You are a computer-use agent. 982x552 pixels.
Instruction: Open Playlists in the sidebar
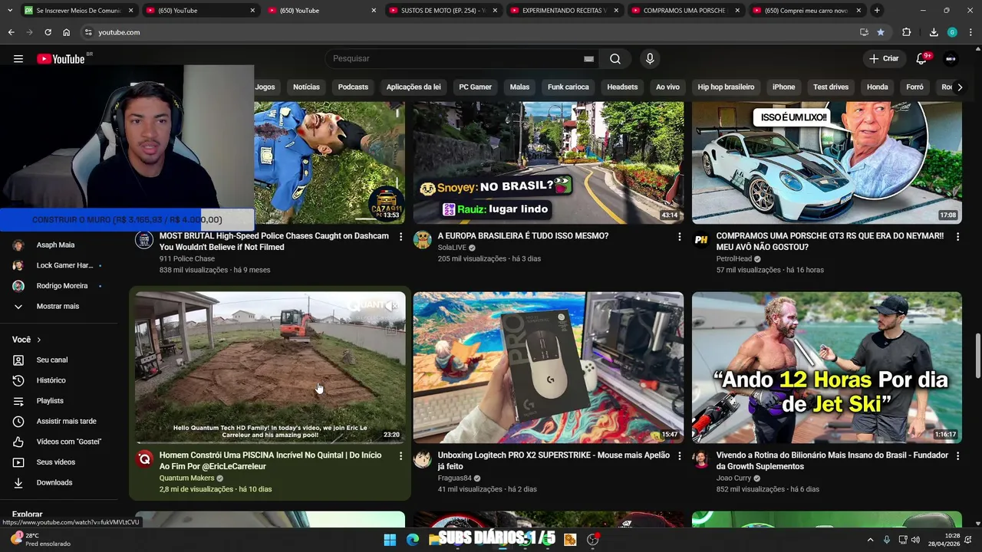pyautogui.click(x=50, y=401)
